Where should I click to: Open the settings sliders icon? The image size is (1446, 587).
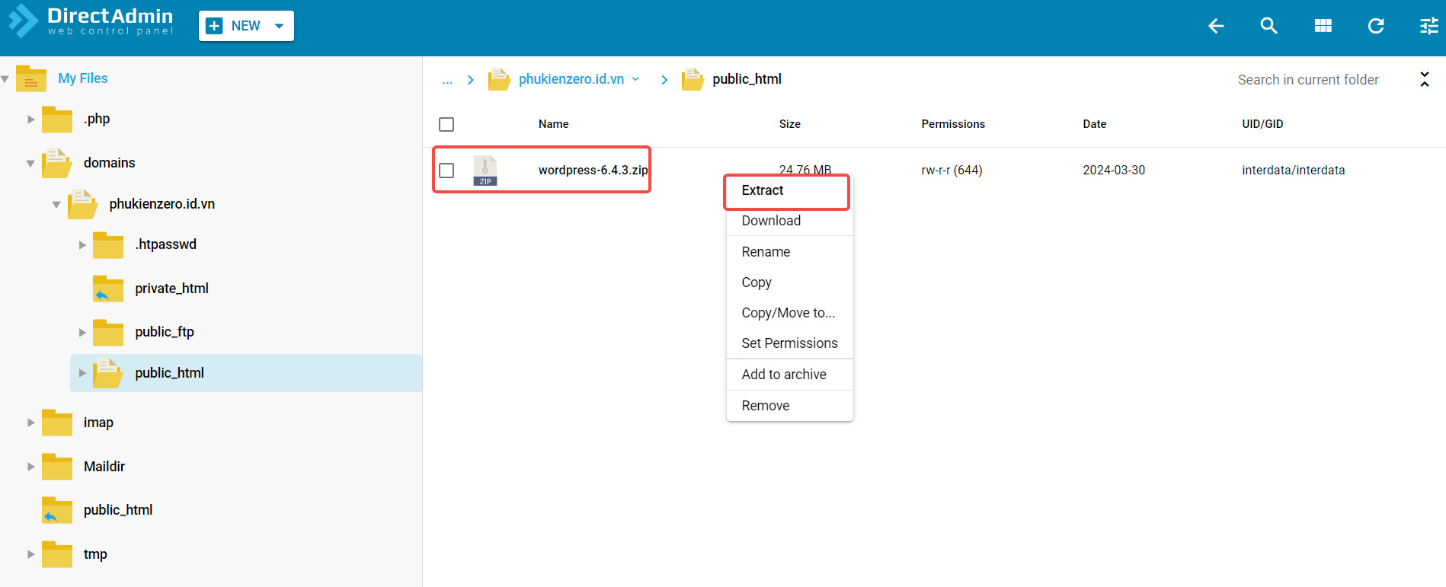1429,26
